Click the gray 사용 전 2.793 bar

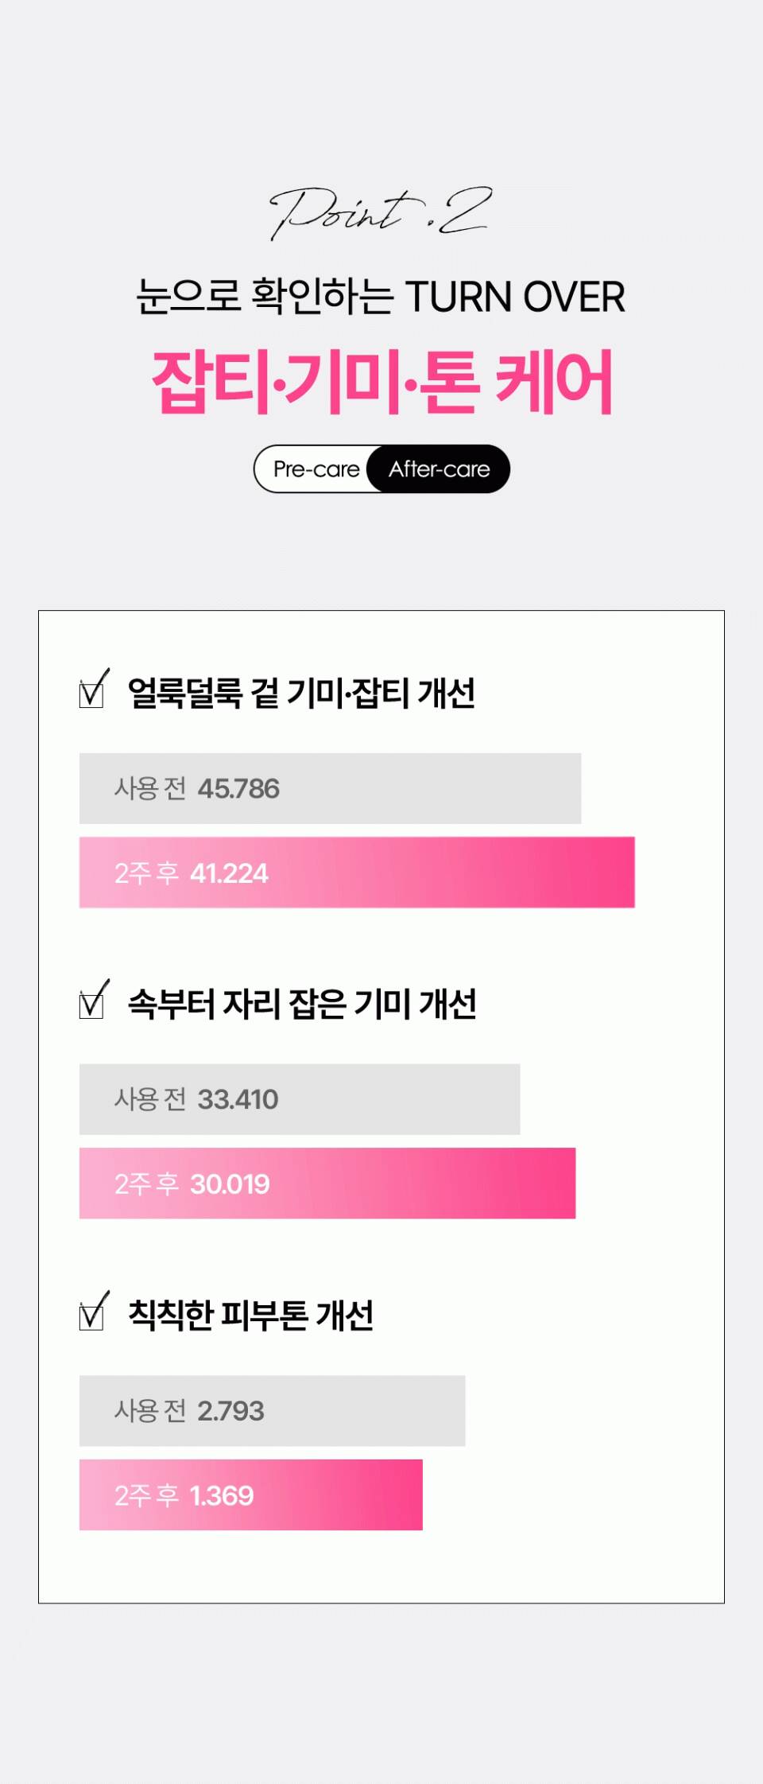pos(272,1410)
